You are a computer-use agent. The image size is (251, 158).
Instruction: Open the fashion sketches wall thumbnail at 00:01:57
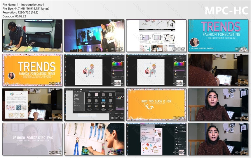tap(94, 139)
